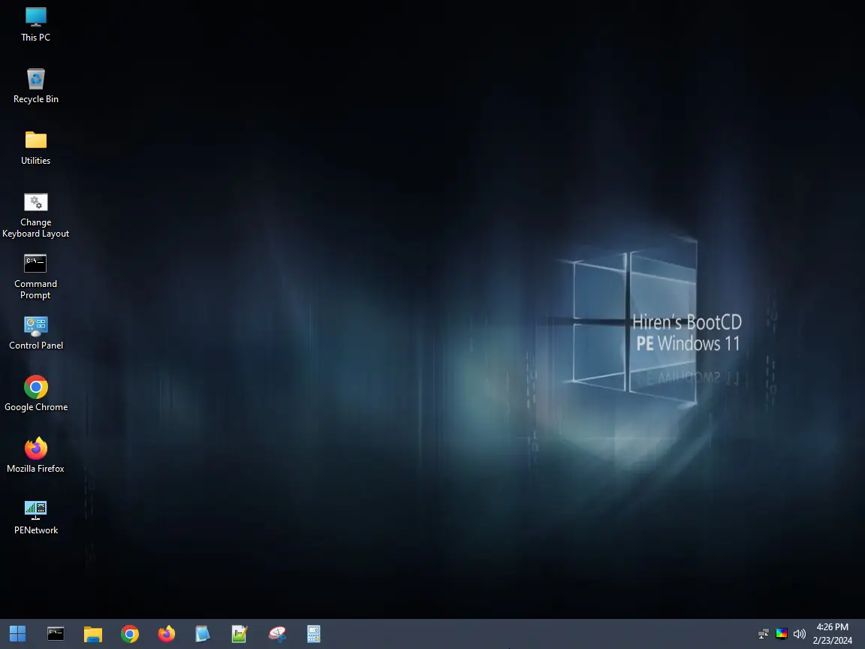Open the clock and date display
865x649 pixels.
click(832, 633)
